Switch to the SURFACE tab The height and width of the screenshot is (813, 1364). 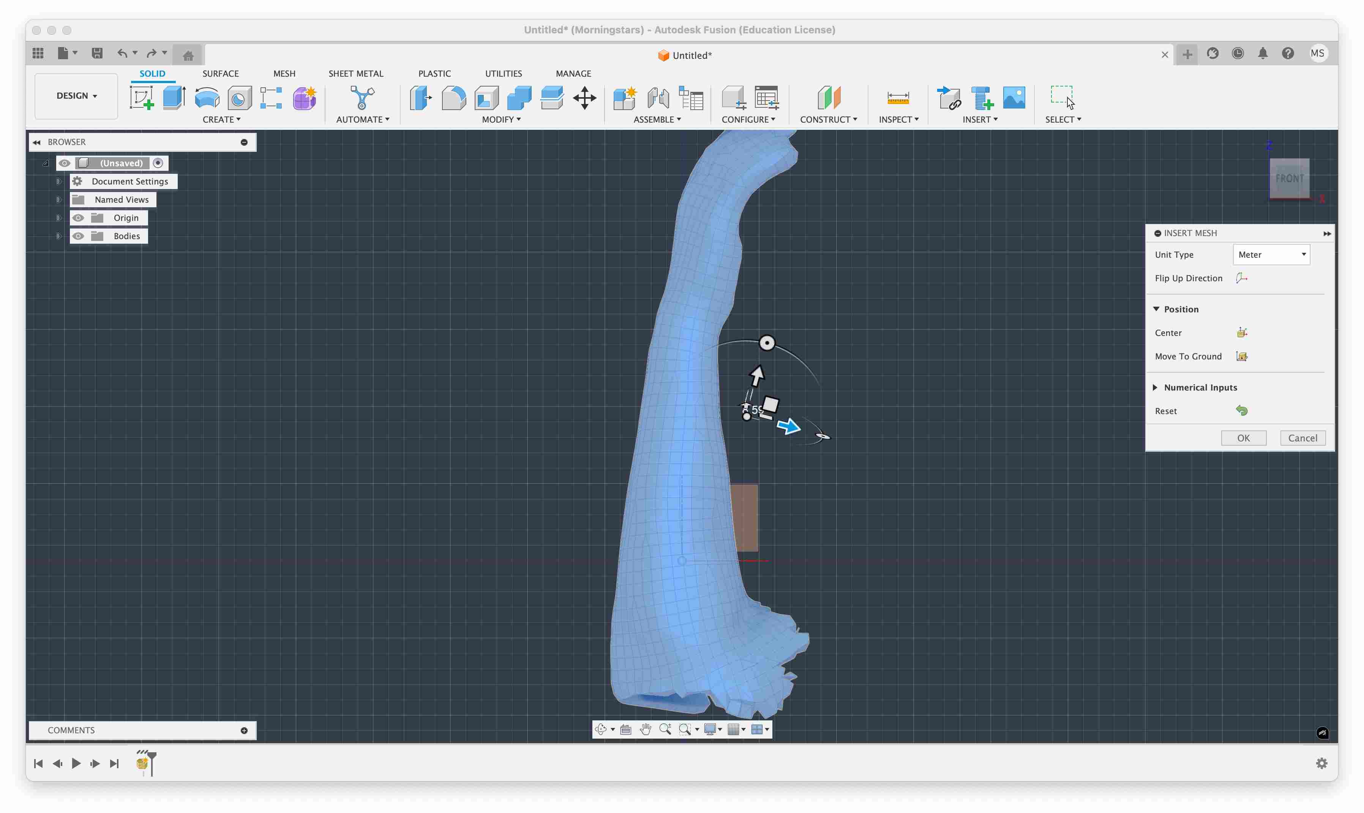pyautogui.click(x=220, y=73)
